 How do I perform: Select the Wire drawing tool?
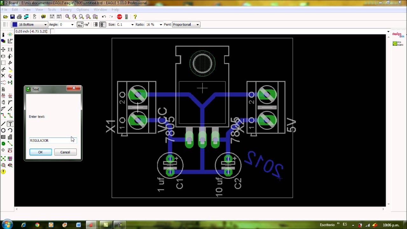click(x=3, y=124)
